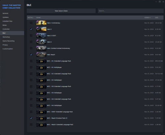Select Halo: Combat Evolved Anniversary name text
Screen dimensions: 165x135
(58, 48)
